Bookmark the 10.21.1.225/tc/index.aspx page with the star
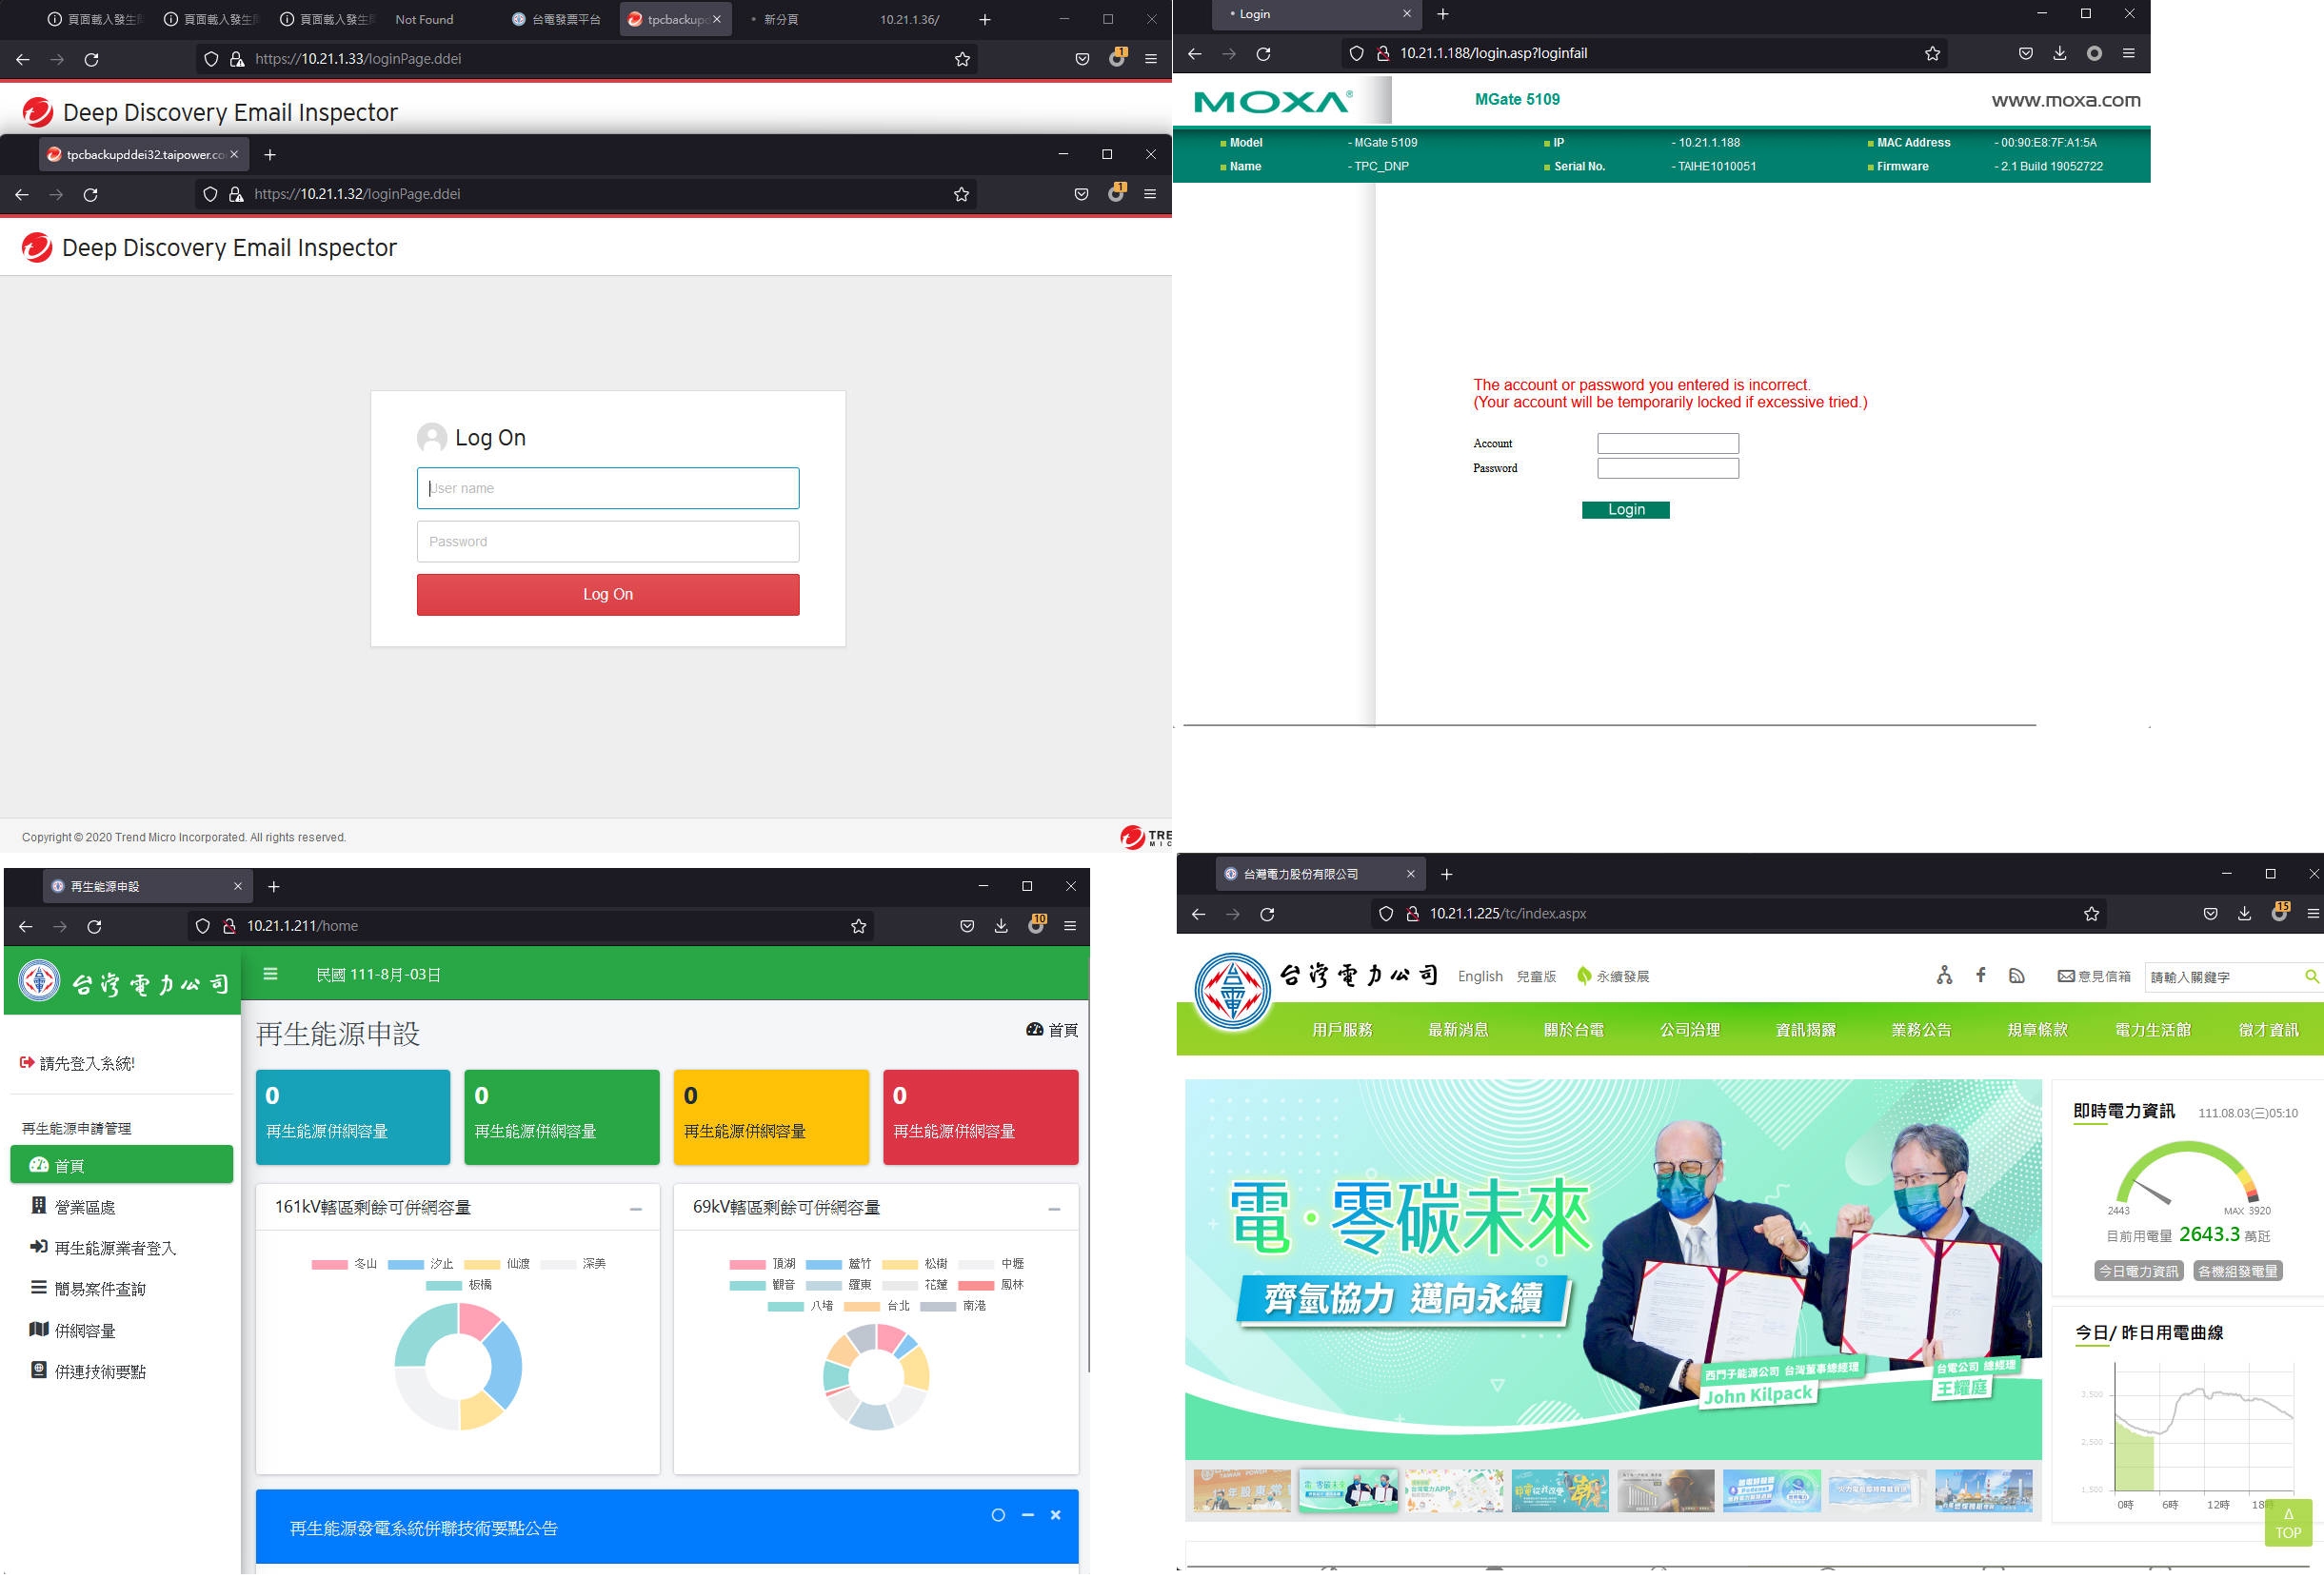The height and width of the screenshot is (1578, 2324). click(x=2091, y=916)
